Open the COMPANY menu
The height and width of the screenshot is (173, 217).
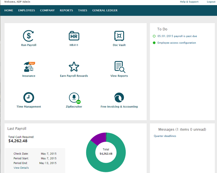coord(47,10)
